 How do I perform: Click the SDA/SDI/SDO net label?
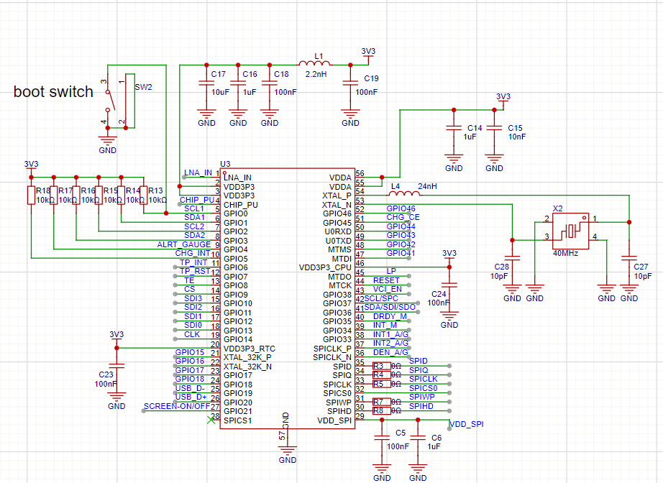(x=390, y=307)
